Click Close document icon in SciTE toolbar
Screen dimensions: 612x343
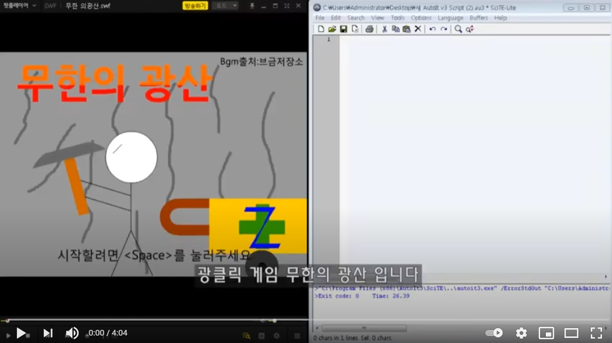[x=355, y=29]
